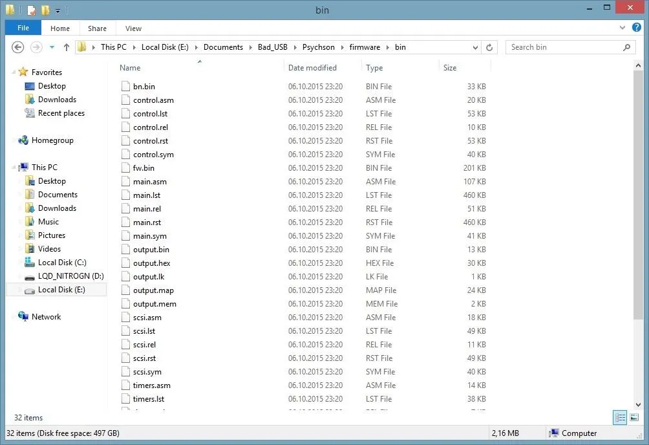
Task: Sort by Date modified column
Action: 312,67
